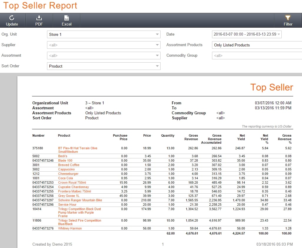Open the Grey Goose 1L product

pos(69,196)
